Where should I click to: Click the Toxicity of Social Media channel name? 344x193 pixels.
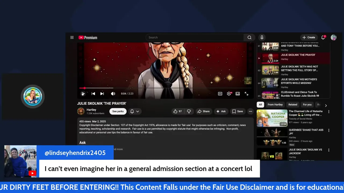(300, 119)
